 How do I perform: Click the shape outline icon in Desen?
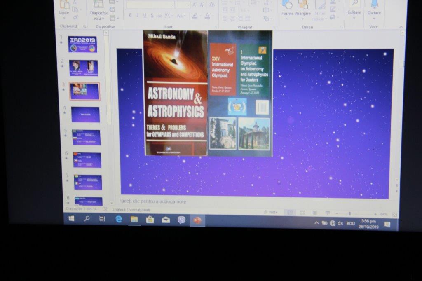click(333, 9)
